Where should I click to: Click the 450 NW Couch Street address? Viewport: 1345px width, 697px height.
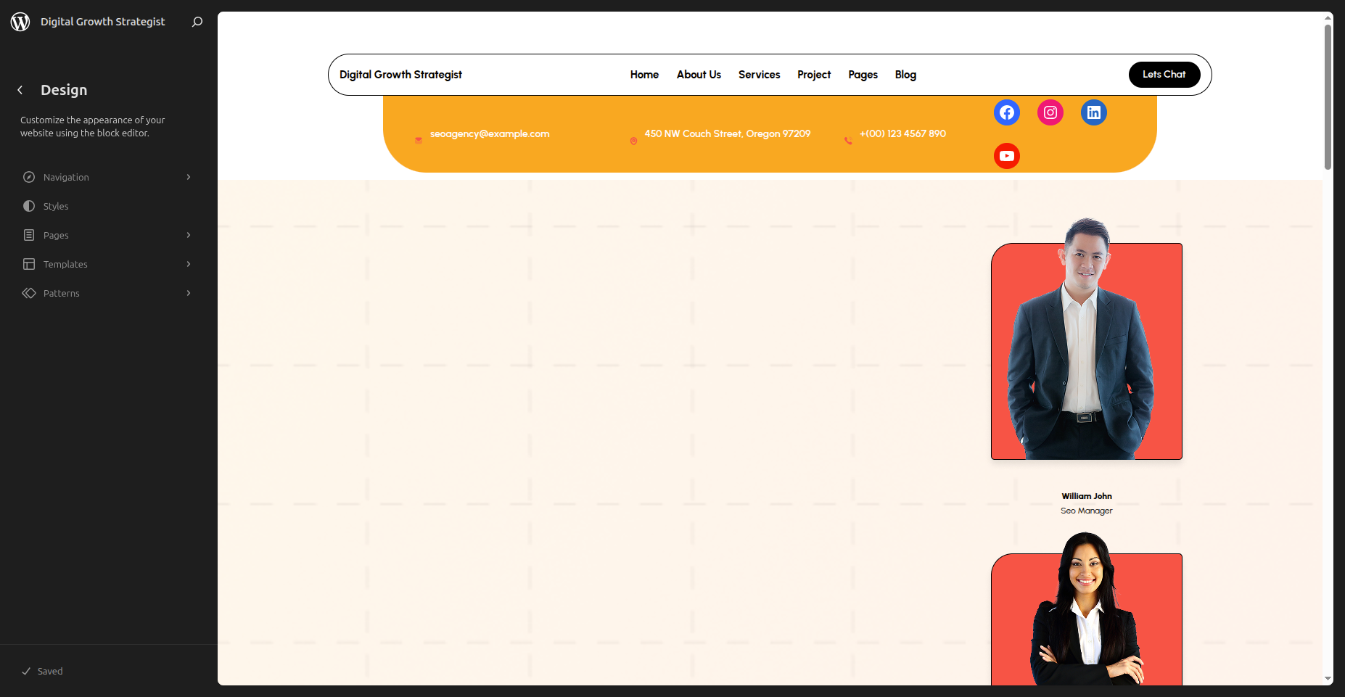728,133
